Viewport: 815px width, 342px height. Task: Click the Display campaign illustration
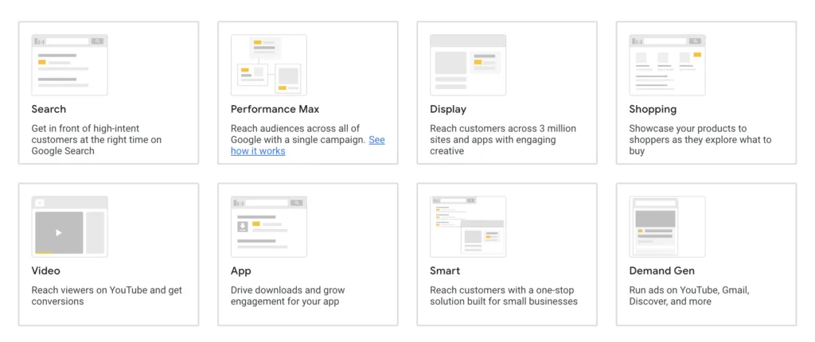click(x=468, y=65)
